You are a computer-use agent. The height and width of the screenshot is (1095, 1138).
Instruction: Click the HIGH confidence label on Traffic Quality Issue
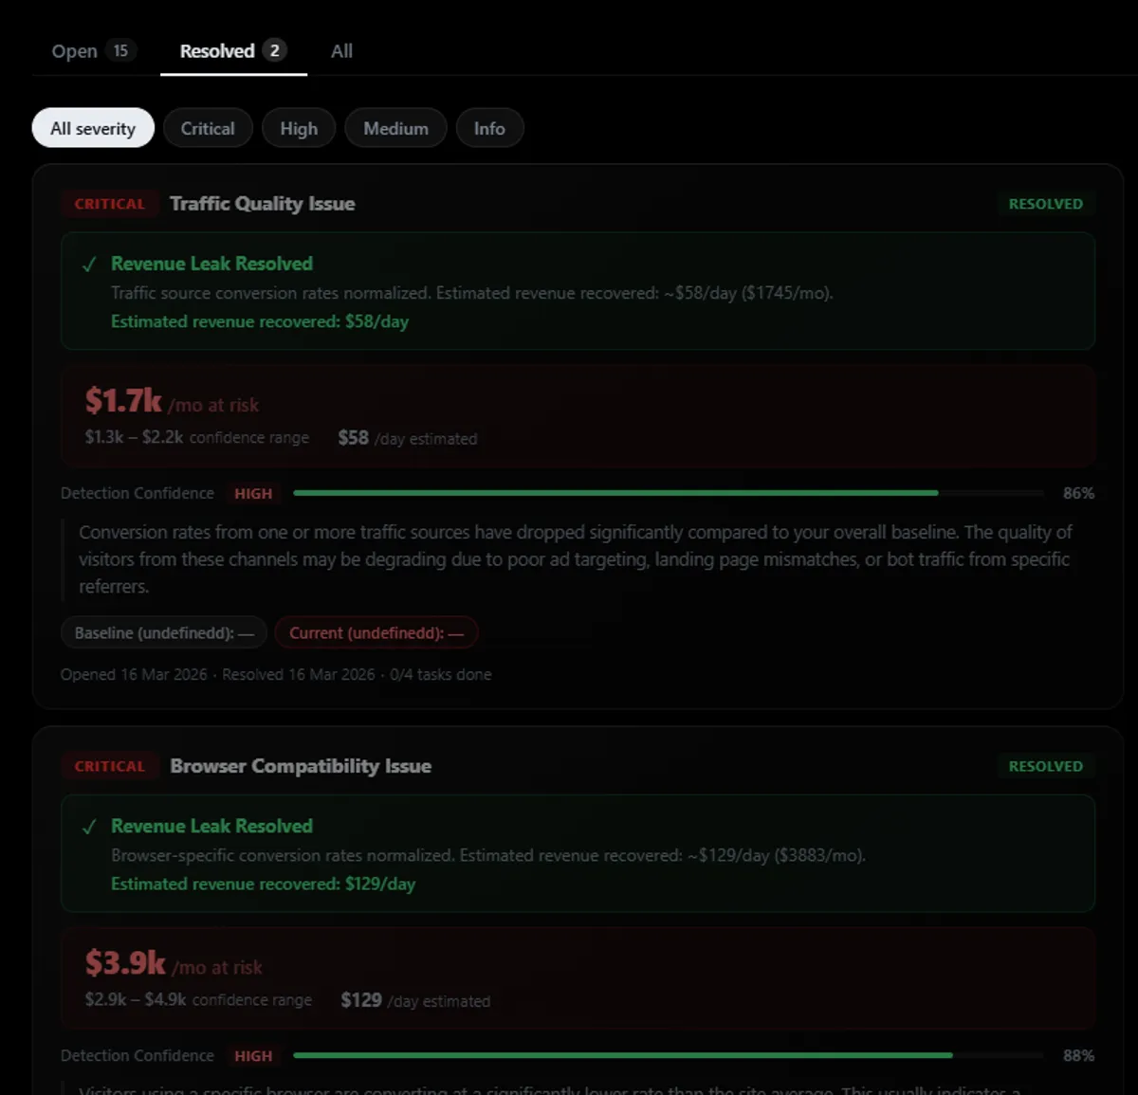[x=252, y=493]
